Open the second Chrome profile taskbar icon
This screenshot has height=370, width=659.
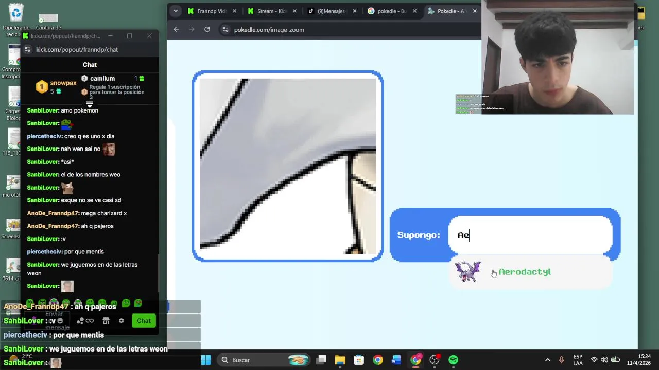click(x=415, y=360)
